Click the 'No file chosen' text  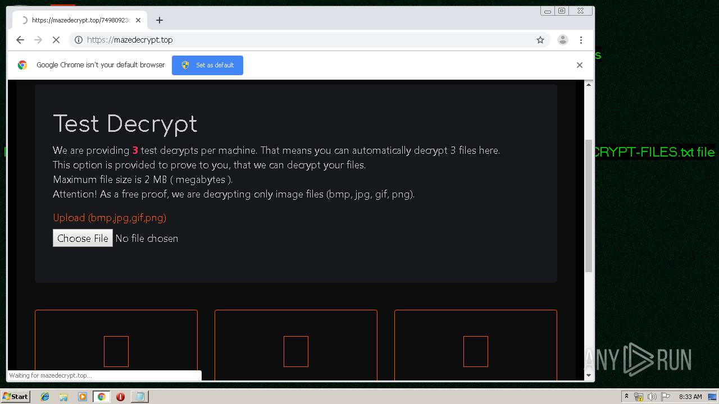[x=147, y=238]
